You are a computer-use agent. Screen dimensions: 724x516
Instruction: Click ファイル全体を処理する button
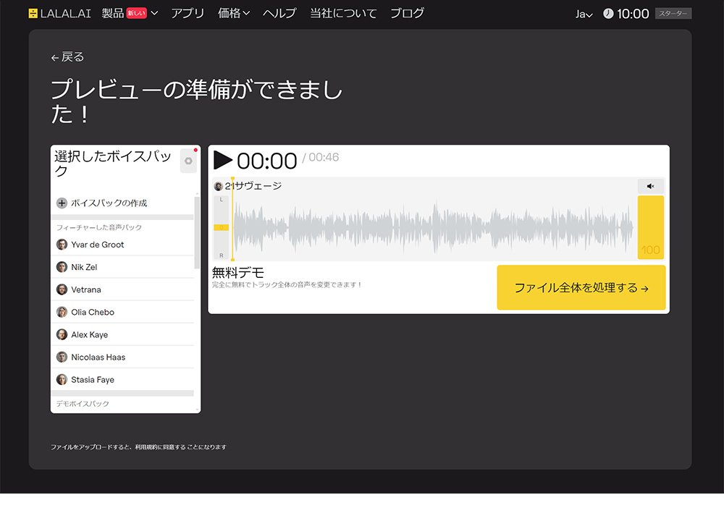581,287
